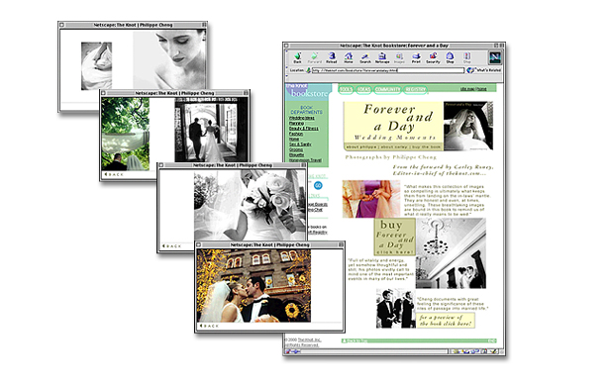
Task: Open the COMMUNITY tab
Action: 387,89
